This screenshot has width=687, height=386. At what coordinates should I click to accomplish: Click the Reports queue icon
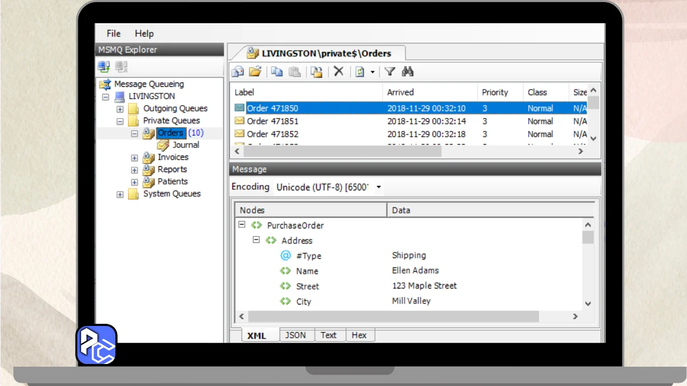point(149,170)
